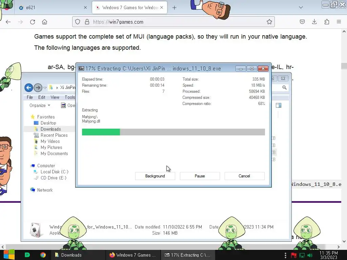The image size is (347, 260).
Task: Select Network in navigation pane
Action: point(45,190)
